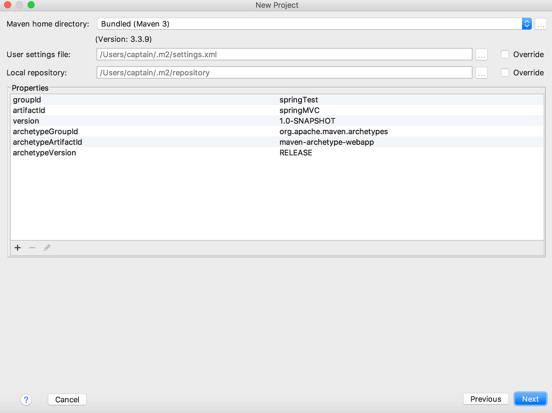552x413 pixels.
Task: Enable Override for the user settings file
Action: [505, 54]
